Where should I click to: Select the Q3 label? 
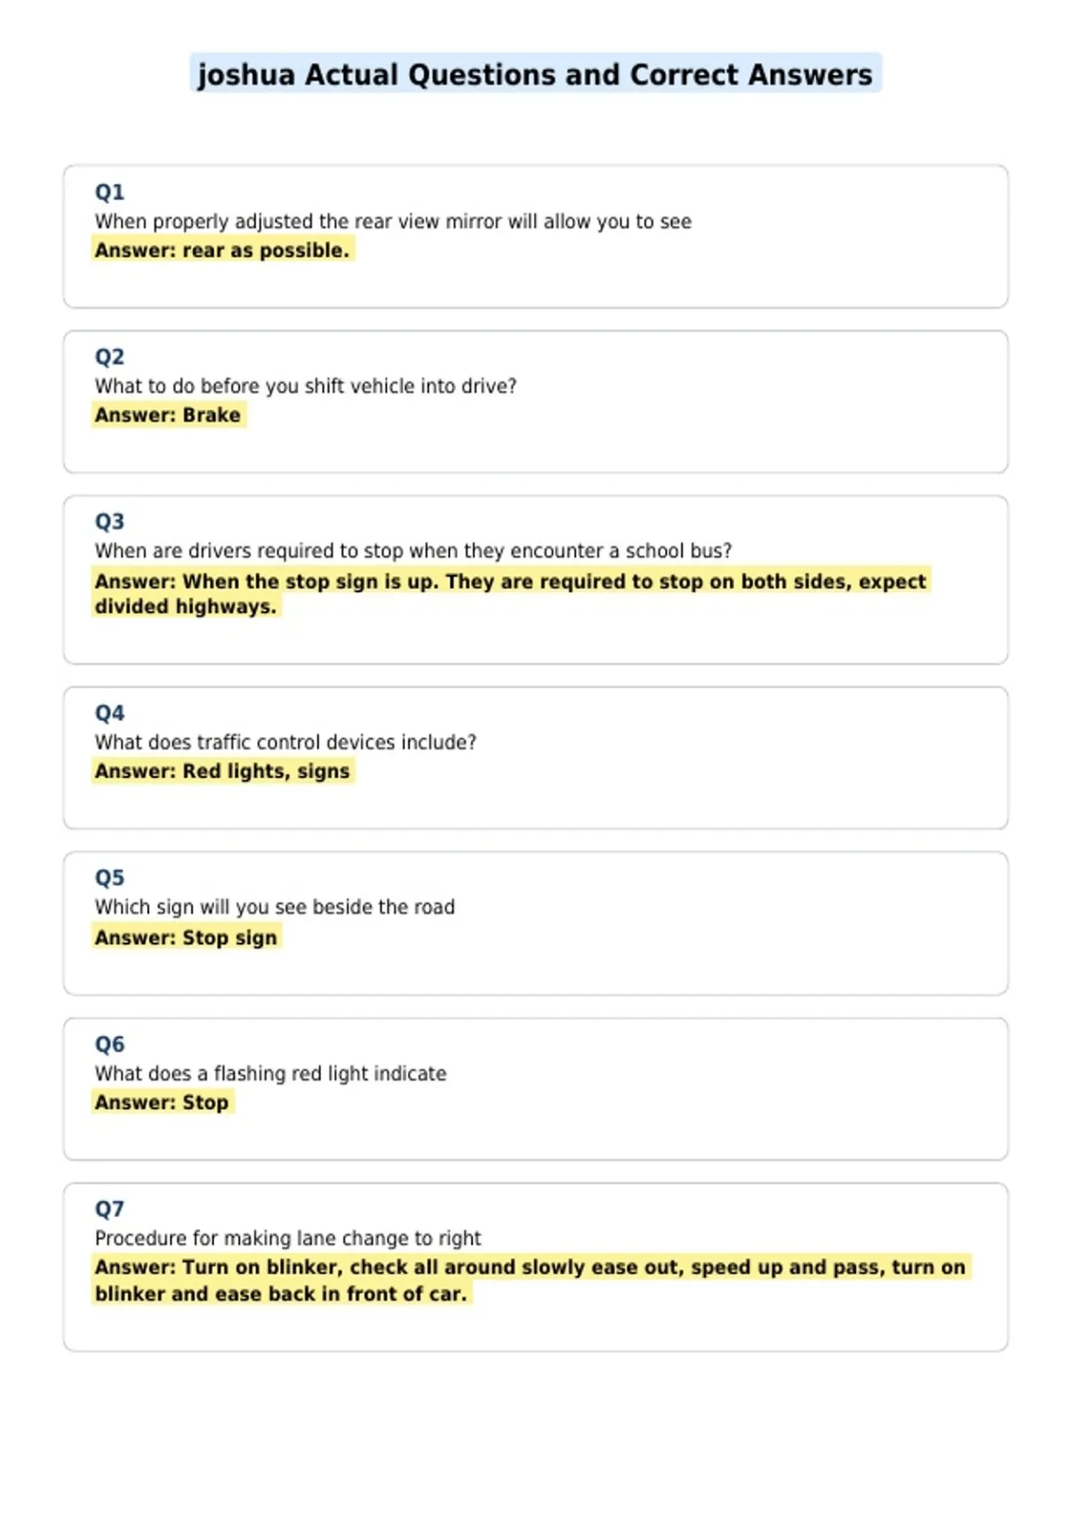click(x=110, y=521)
